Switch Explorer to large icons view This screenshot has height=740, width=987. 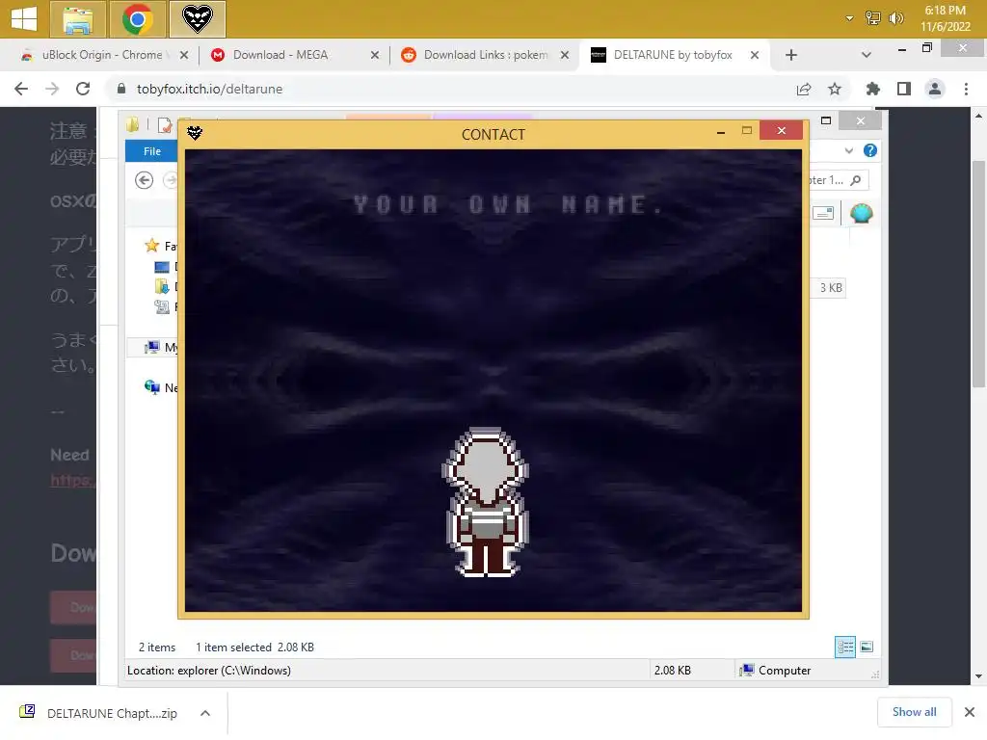[867, 647]
